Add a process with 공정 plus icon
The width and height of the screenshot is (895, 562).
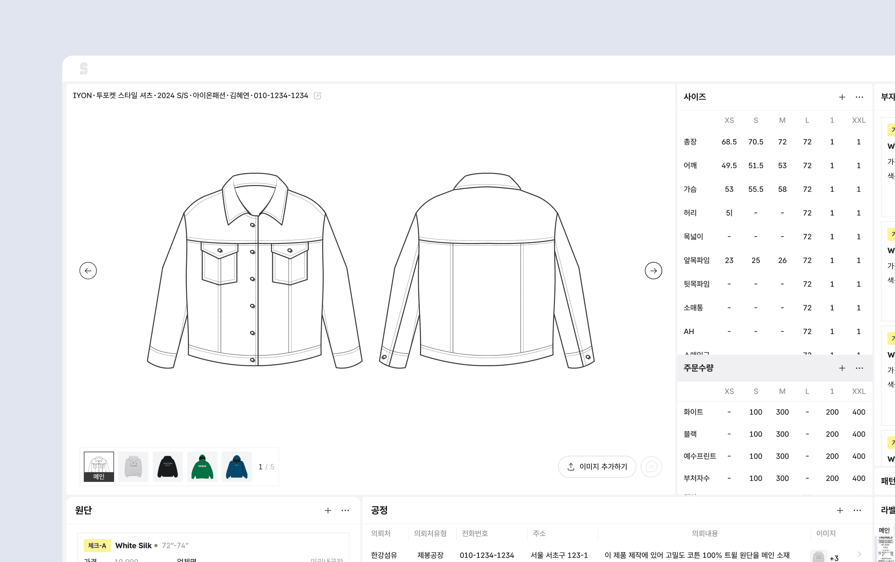(x=840, y=510)
